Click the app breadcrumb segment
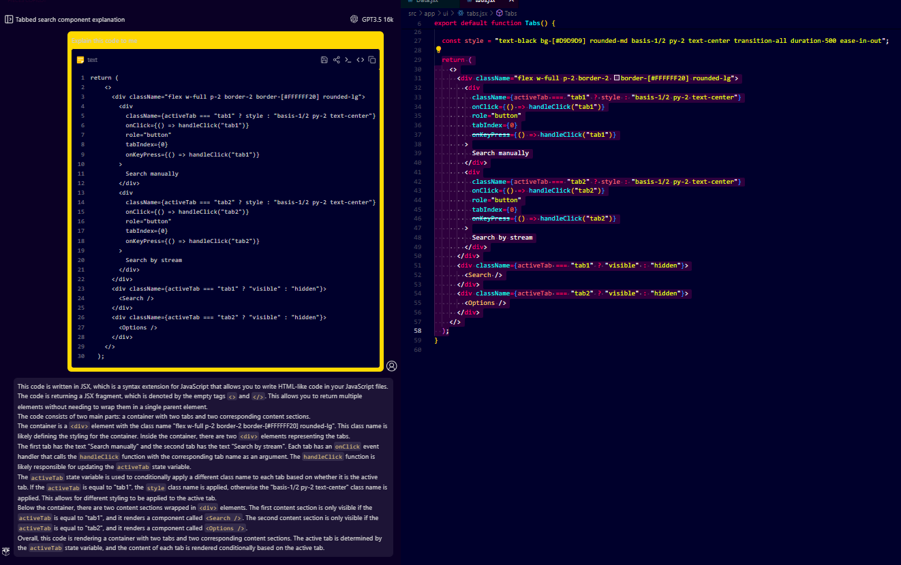The image size is (901, 565). (429, 13)
